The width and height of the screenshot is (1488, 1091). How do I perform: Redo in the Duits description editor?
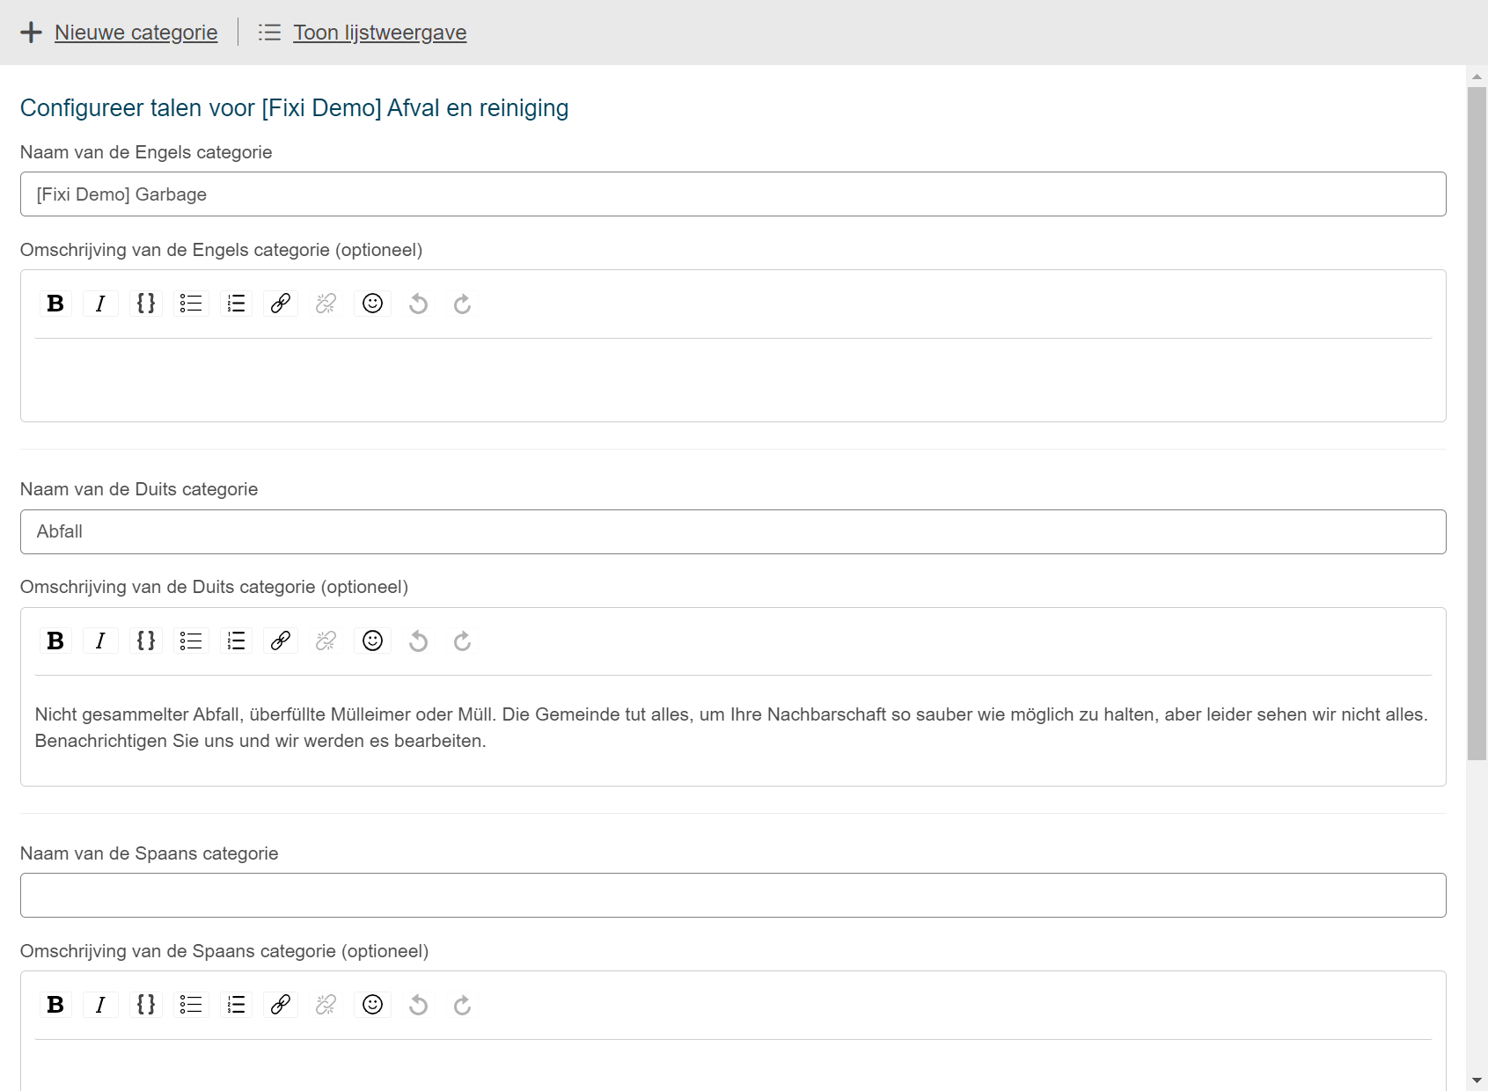coord(462,641)
